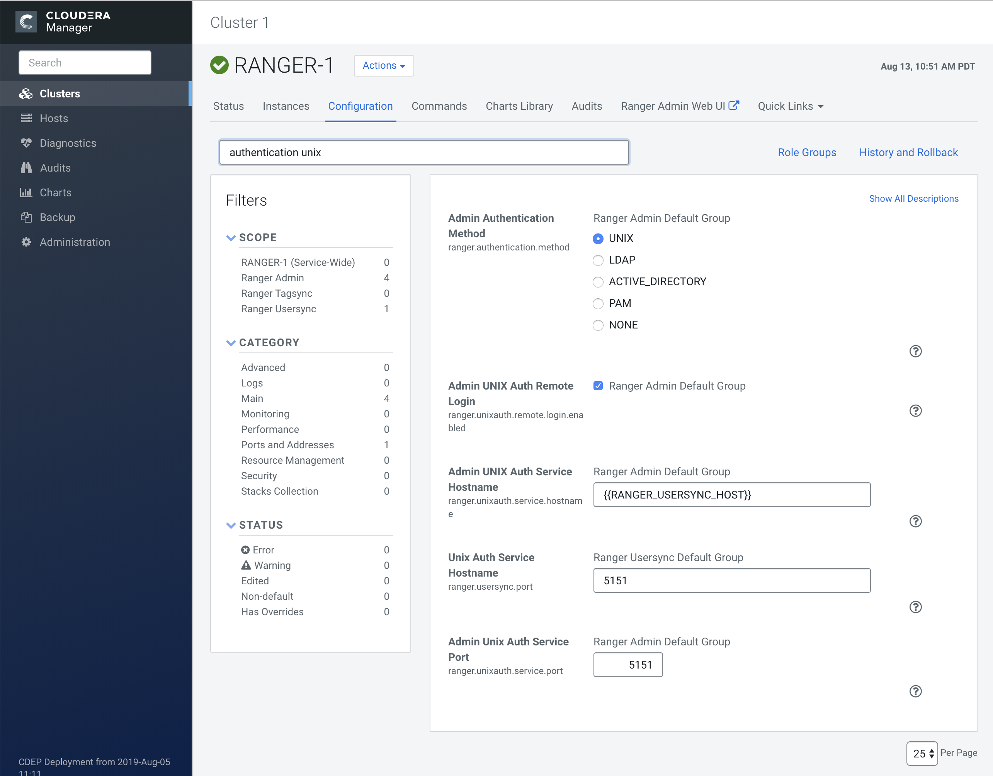Image resolution: width=993 pixels, height=776 pixels.
Task: Click the Backup icon in the sidebar
Action: point(26,217)
